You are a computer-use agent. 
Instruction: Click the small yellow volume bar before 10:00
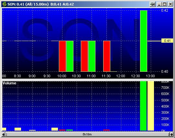tap(55, 129)
